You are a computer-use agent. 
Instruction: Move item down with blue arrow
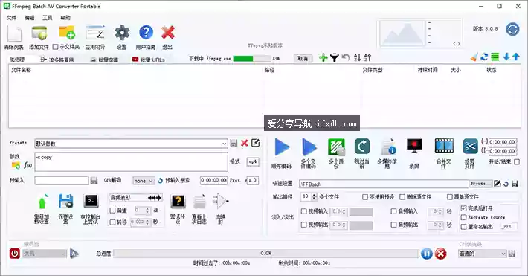tap(506, 57)
